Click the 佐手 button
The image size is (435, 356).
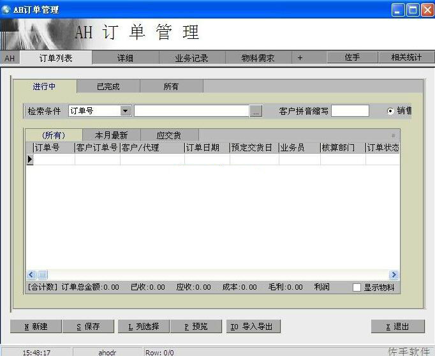coord(352,57)
